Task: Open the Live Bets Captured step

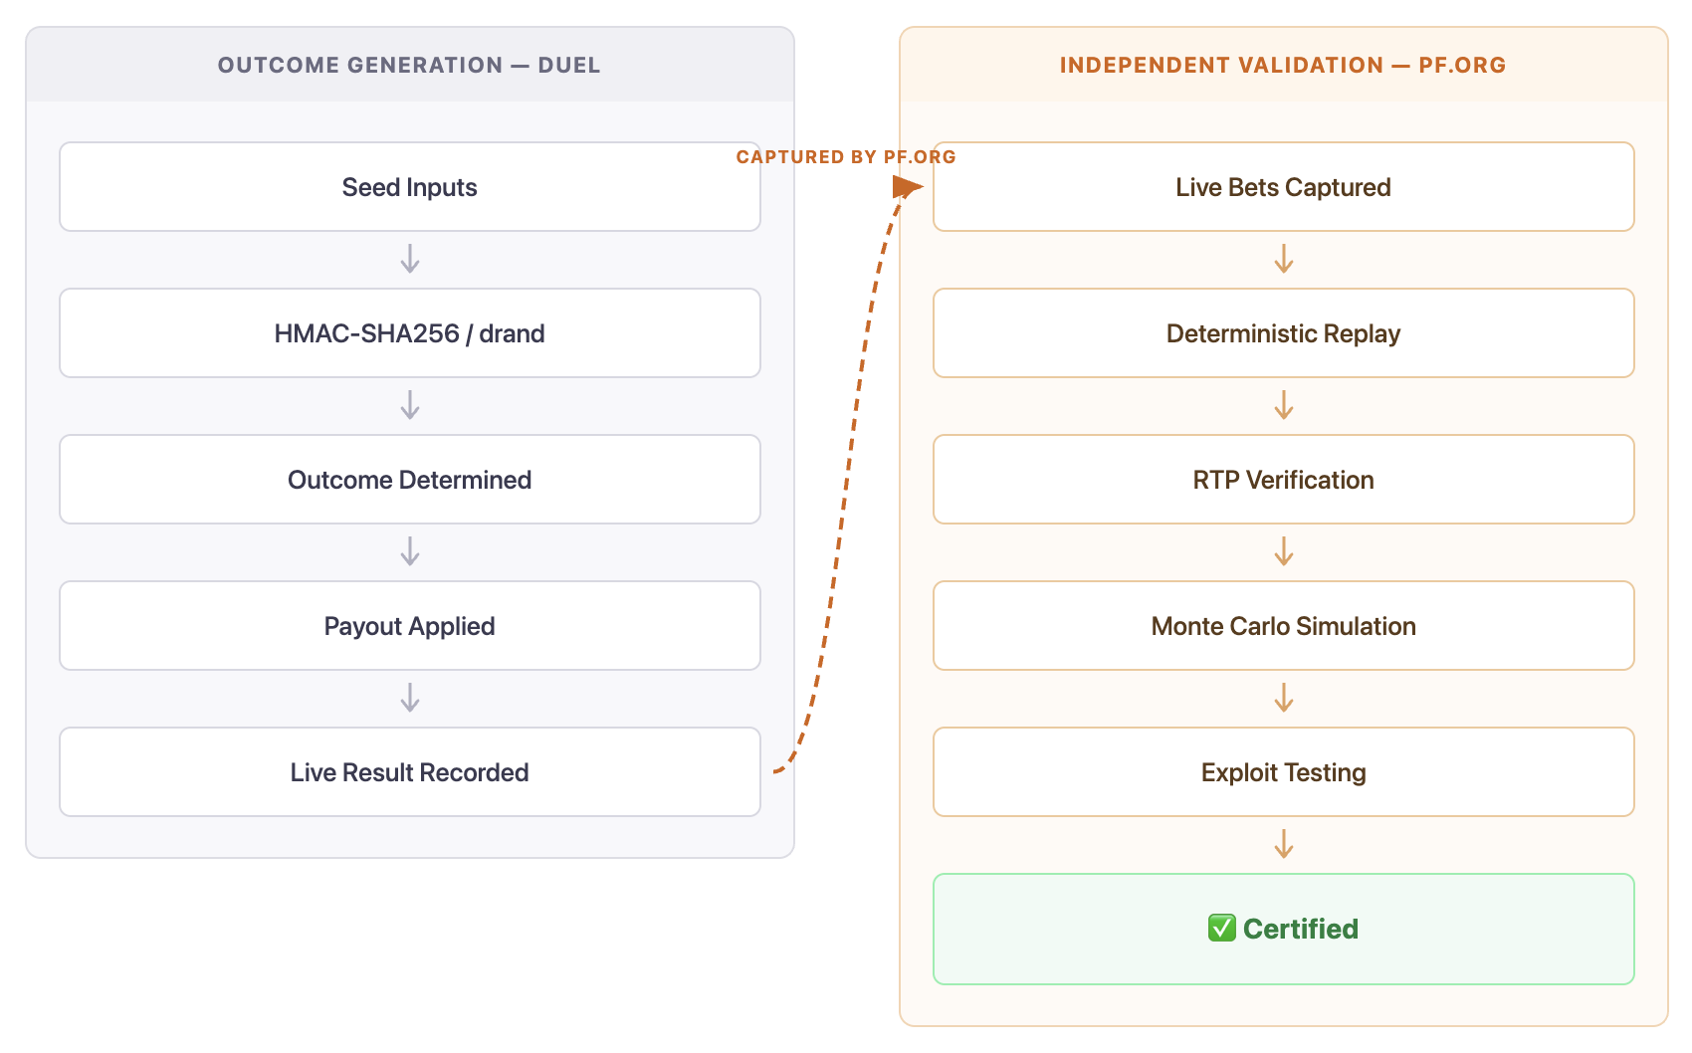Action: [1283, 187]
